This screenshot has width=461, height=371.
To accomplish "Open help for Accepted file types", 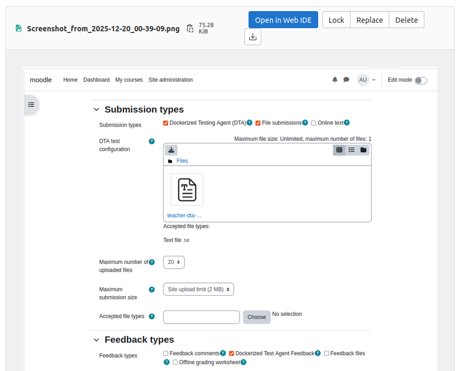I will 152,316.
